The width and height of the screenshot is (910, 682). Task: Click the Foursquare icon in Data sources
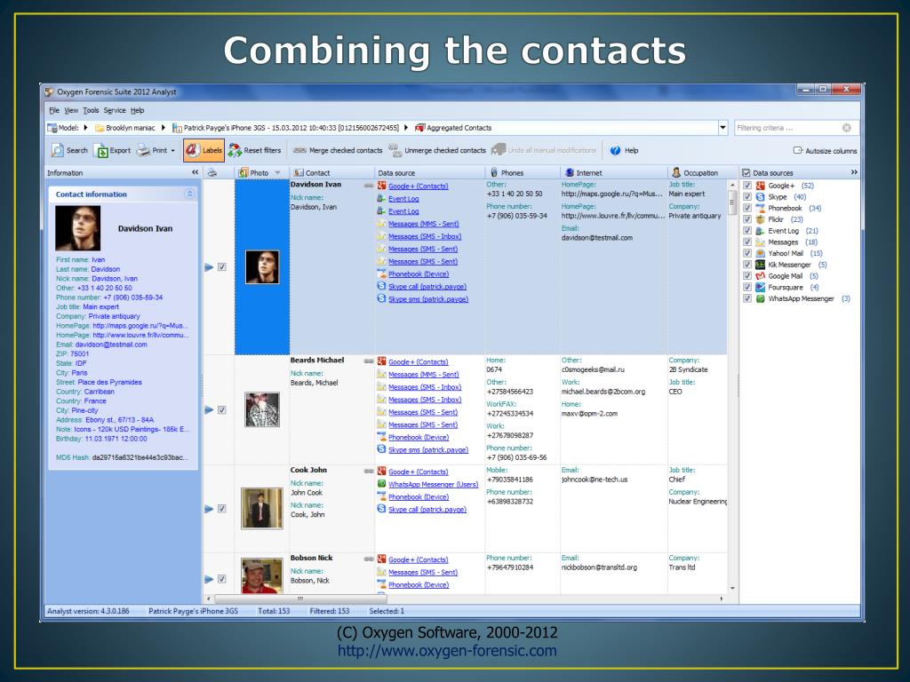(x=761, y=287)
